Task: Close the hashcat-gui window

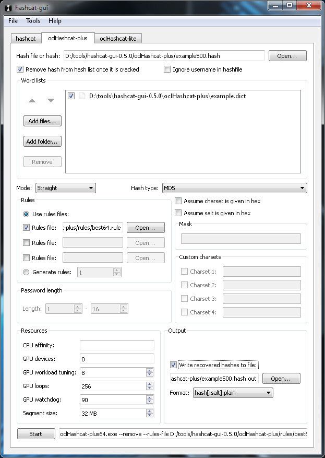Action: tap(309, 6)
